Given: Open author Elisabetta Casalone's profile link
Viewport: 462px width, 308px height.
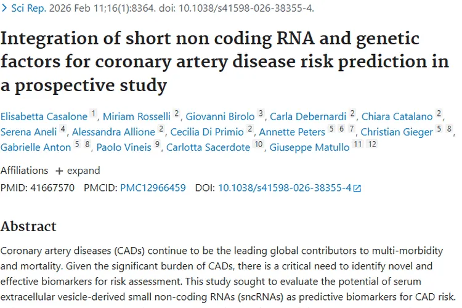Looking at the screenshot, I should click(44, 116).
